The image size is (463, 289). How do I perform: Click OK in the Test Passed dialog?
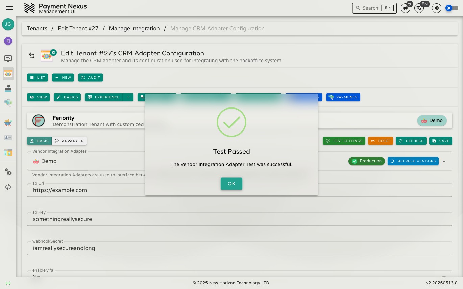(231, 184)
